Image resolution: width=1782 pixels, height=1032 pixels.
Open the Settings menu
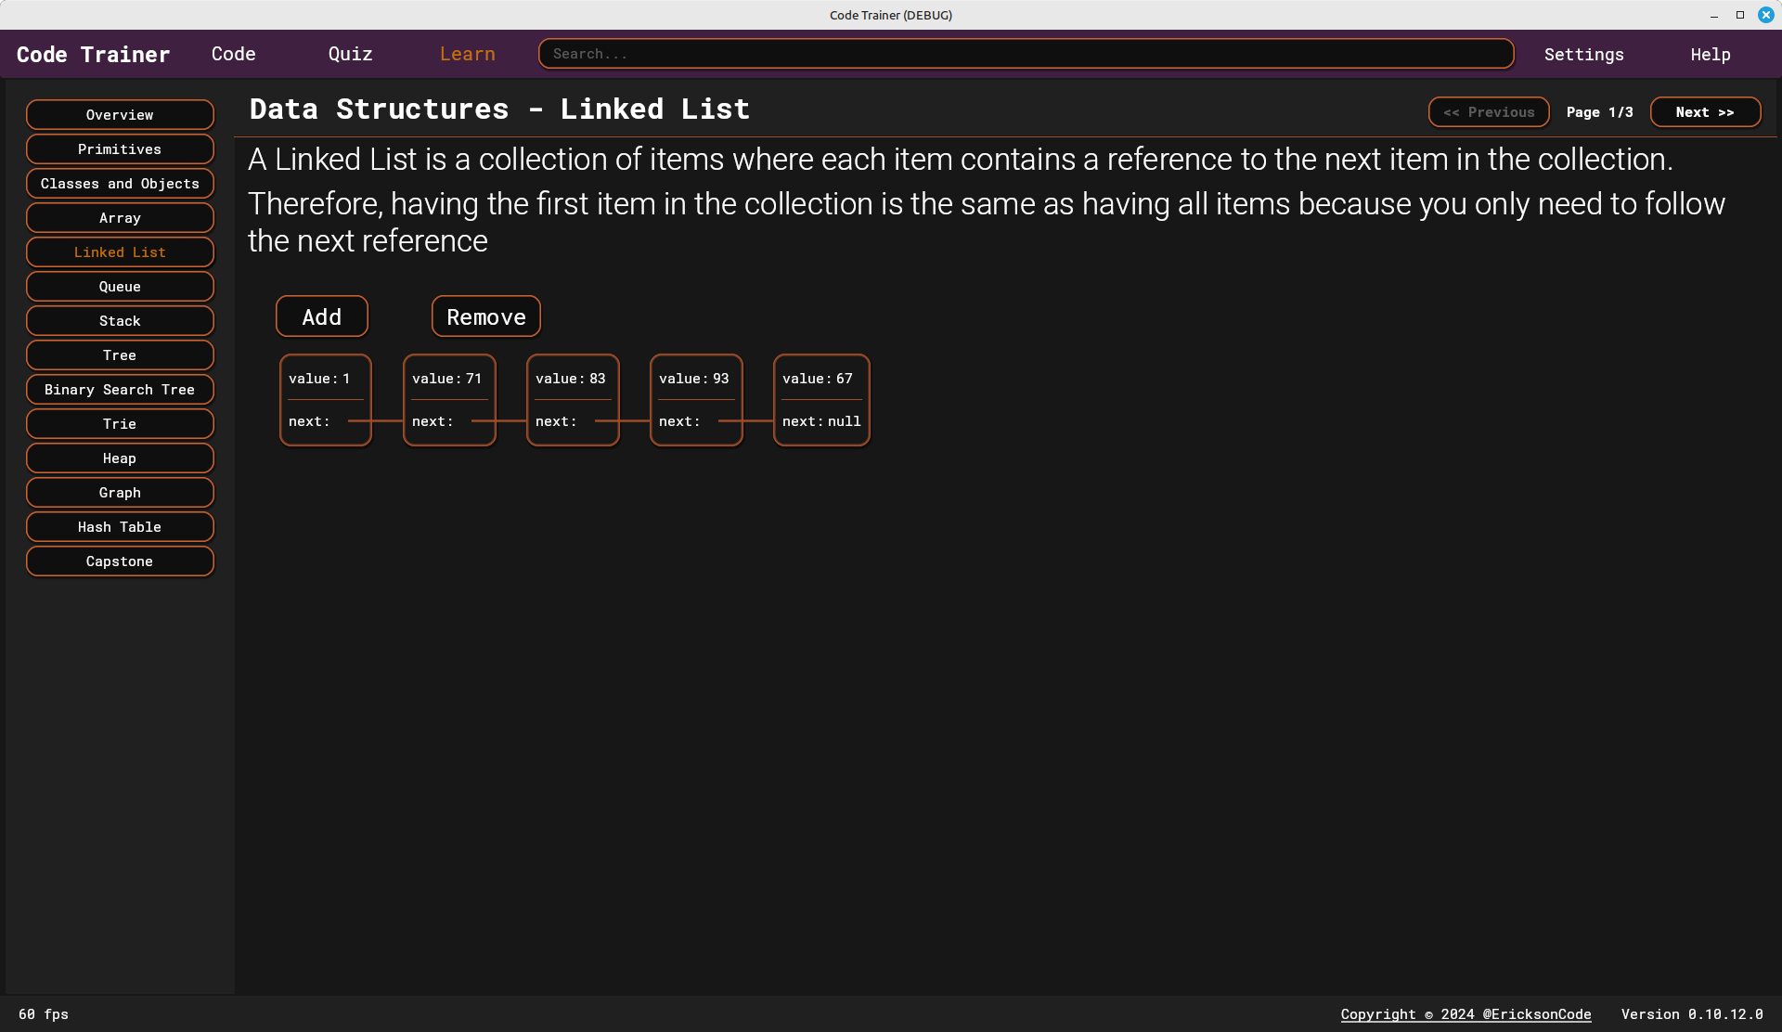pos(1583,53)
